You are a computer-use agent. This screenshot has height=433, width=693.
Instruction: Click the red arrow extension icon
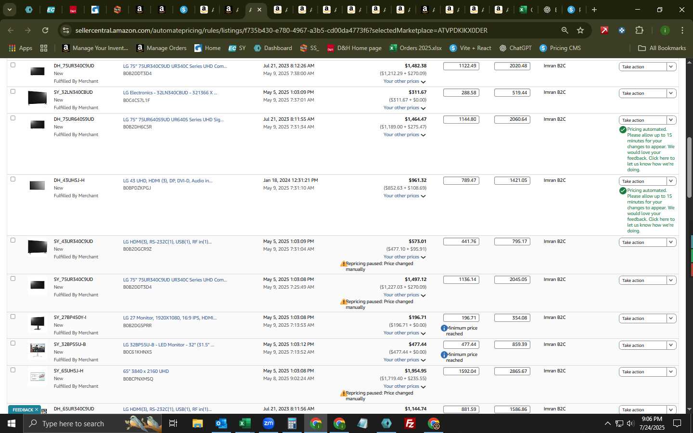(x=604, y=30)
